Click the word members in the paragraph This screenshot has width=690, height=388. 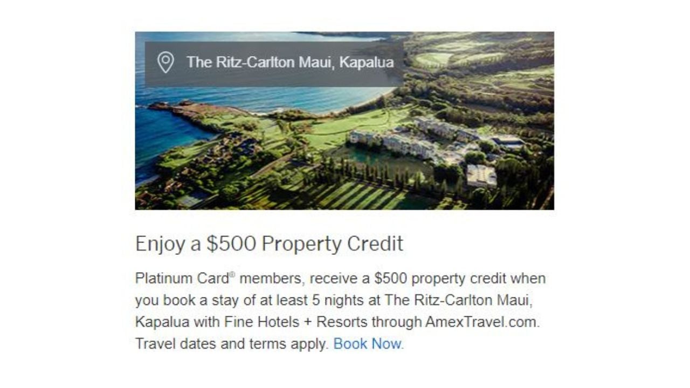click(271, 279)
